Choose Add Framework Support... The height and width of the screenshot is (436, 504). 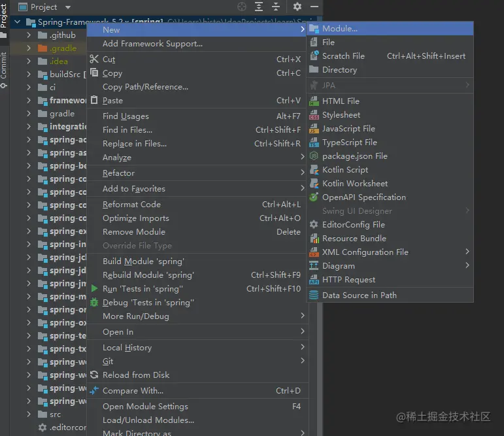(x=197, y=43)
